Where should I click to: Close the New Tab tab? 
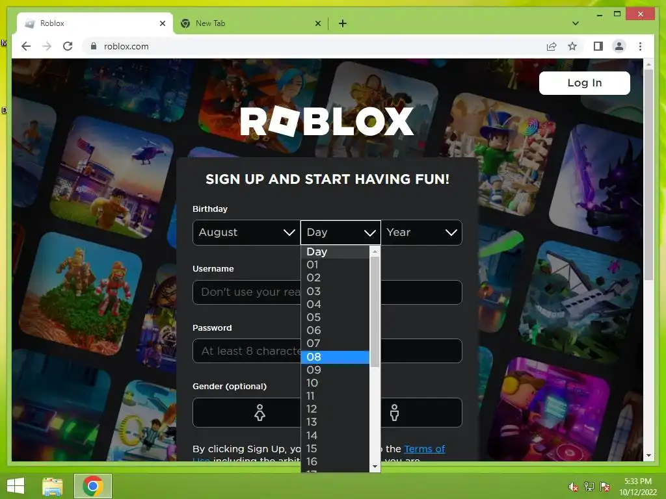click(x=317, y=23)
